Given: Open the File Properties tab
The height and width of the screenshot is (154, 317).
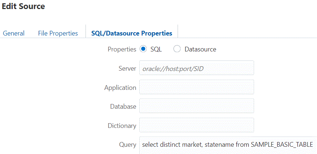Looking at the screenshot, I should (58, 33).
